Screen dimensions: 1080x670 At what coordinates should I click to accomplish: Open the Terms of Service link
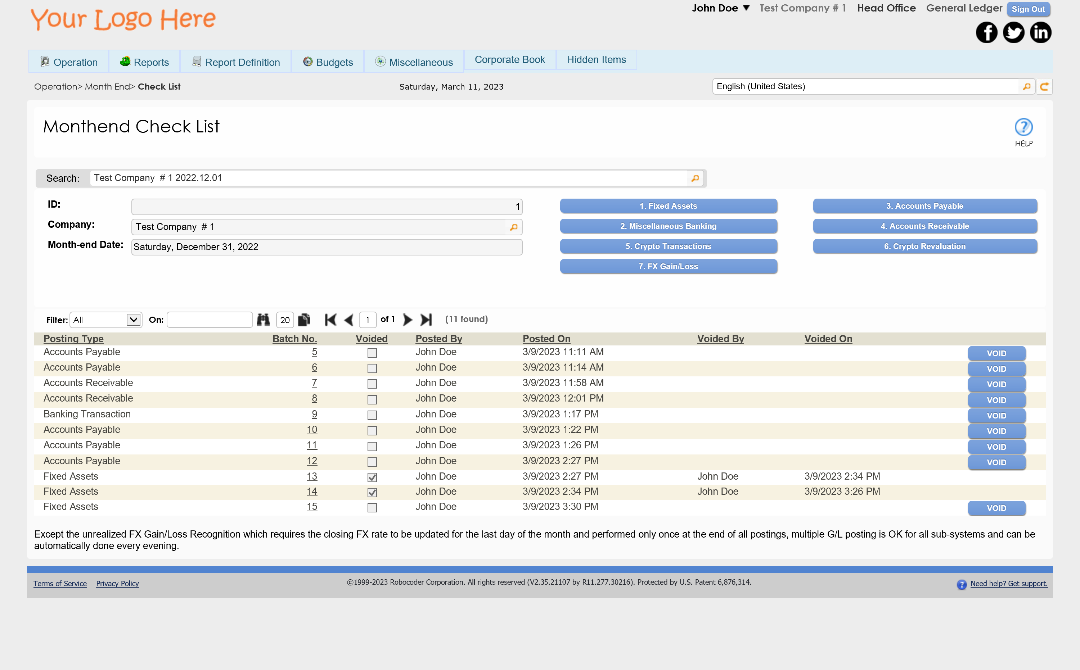60,583
